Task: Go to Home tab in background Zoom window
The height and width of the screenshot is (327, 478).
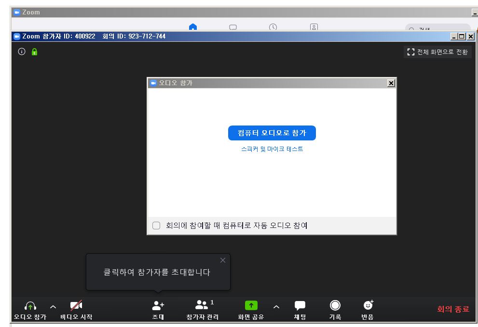Action: click(x=193, y=27)
